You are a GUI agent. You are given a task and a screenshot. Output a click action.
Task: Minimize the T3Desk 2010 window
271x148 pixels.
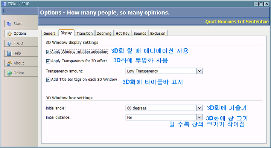(256, 4)
